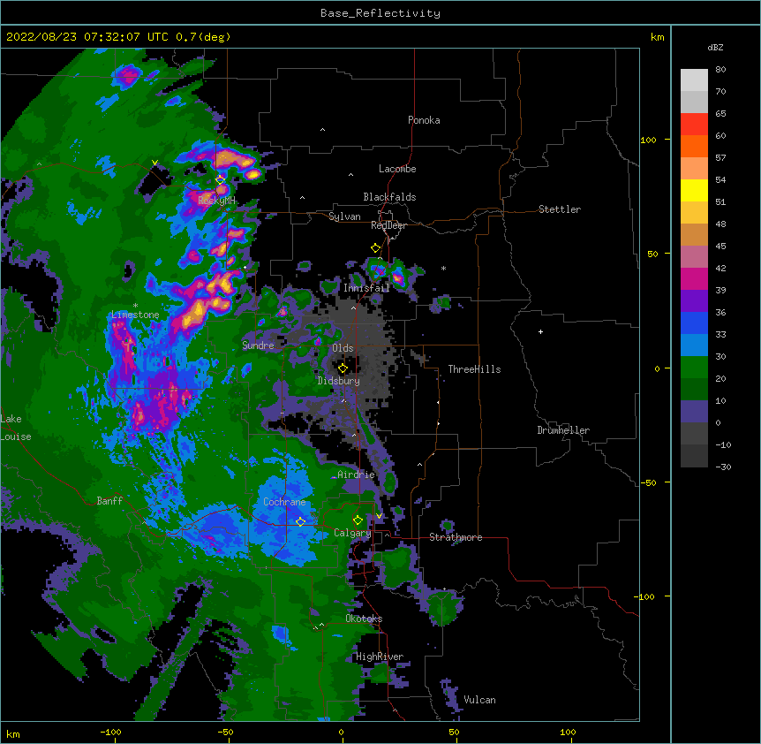
Task: Select the yellow 54 dBZ legend swatch
Action: (x=694, y=190)
